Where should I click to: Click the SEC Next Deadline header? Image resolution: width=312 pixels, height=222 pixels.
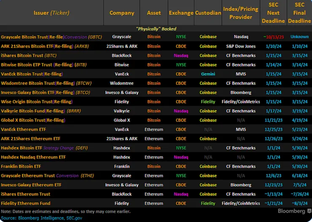pos(273,13)
